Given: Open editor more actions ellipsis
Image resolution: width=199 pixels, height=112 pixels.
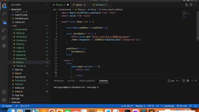Looking at the screenshot, I should (195, 5).
